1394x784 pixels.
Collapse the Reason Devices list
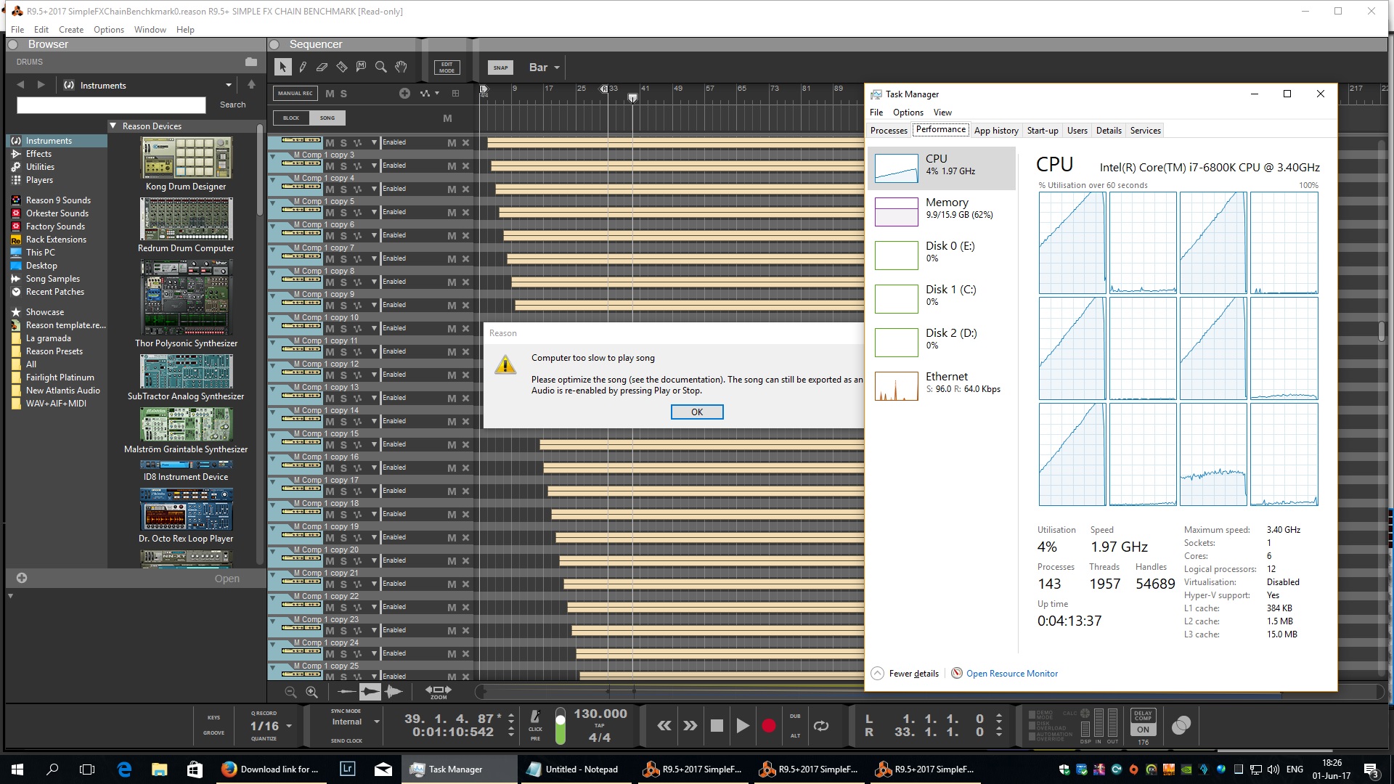point(113,126)
